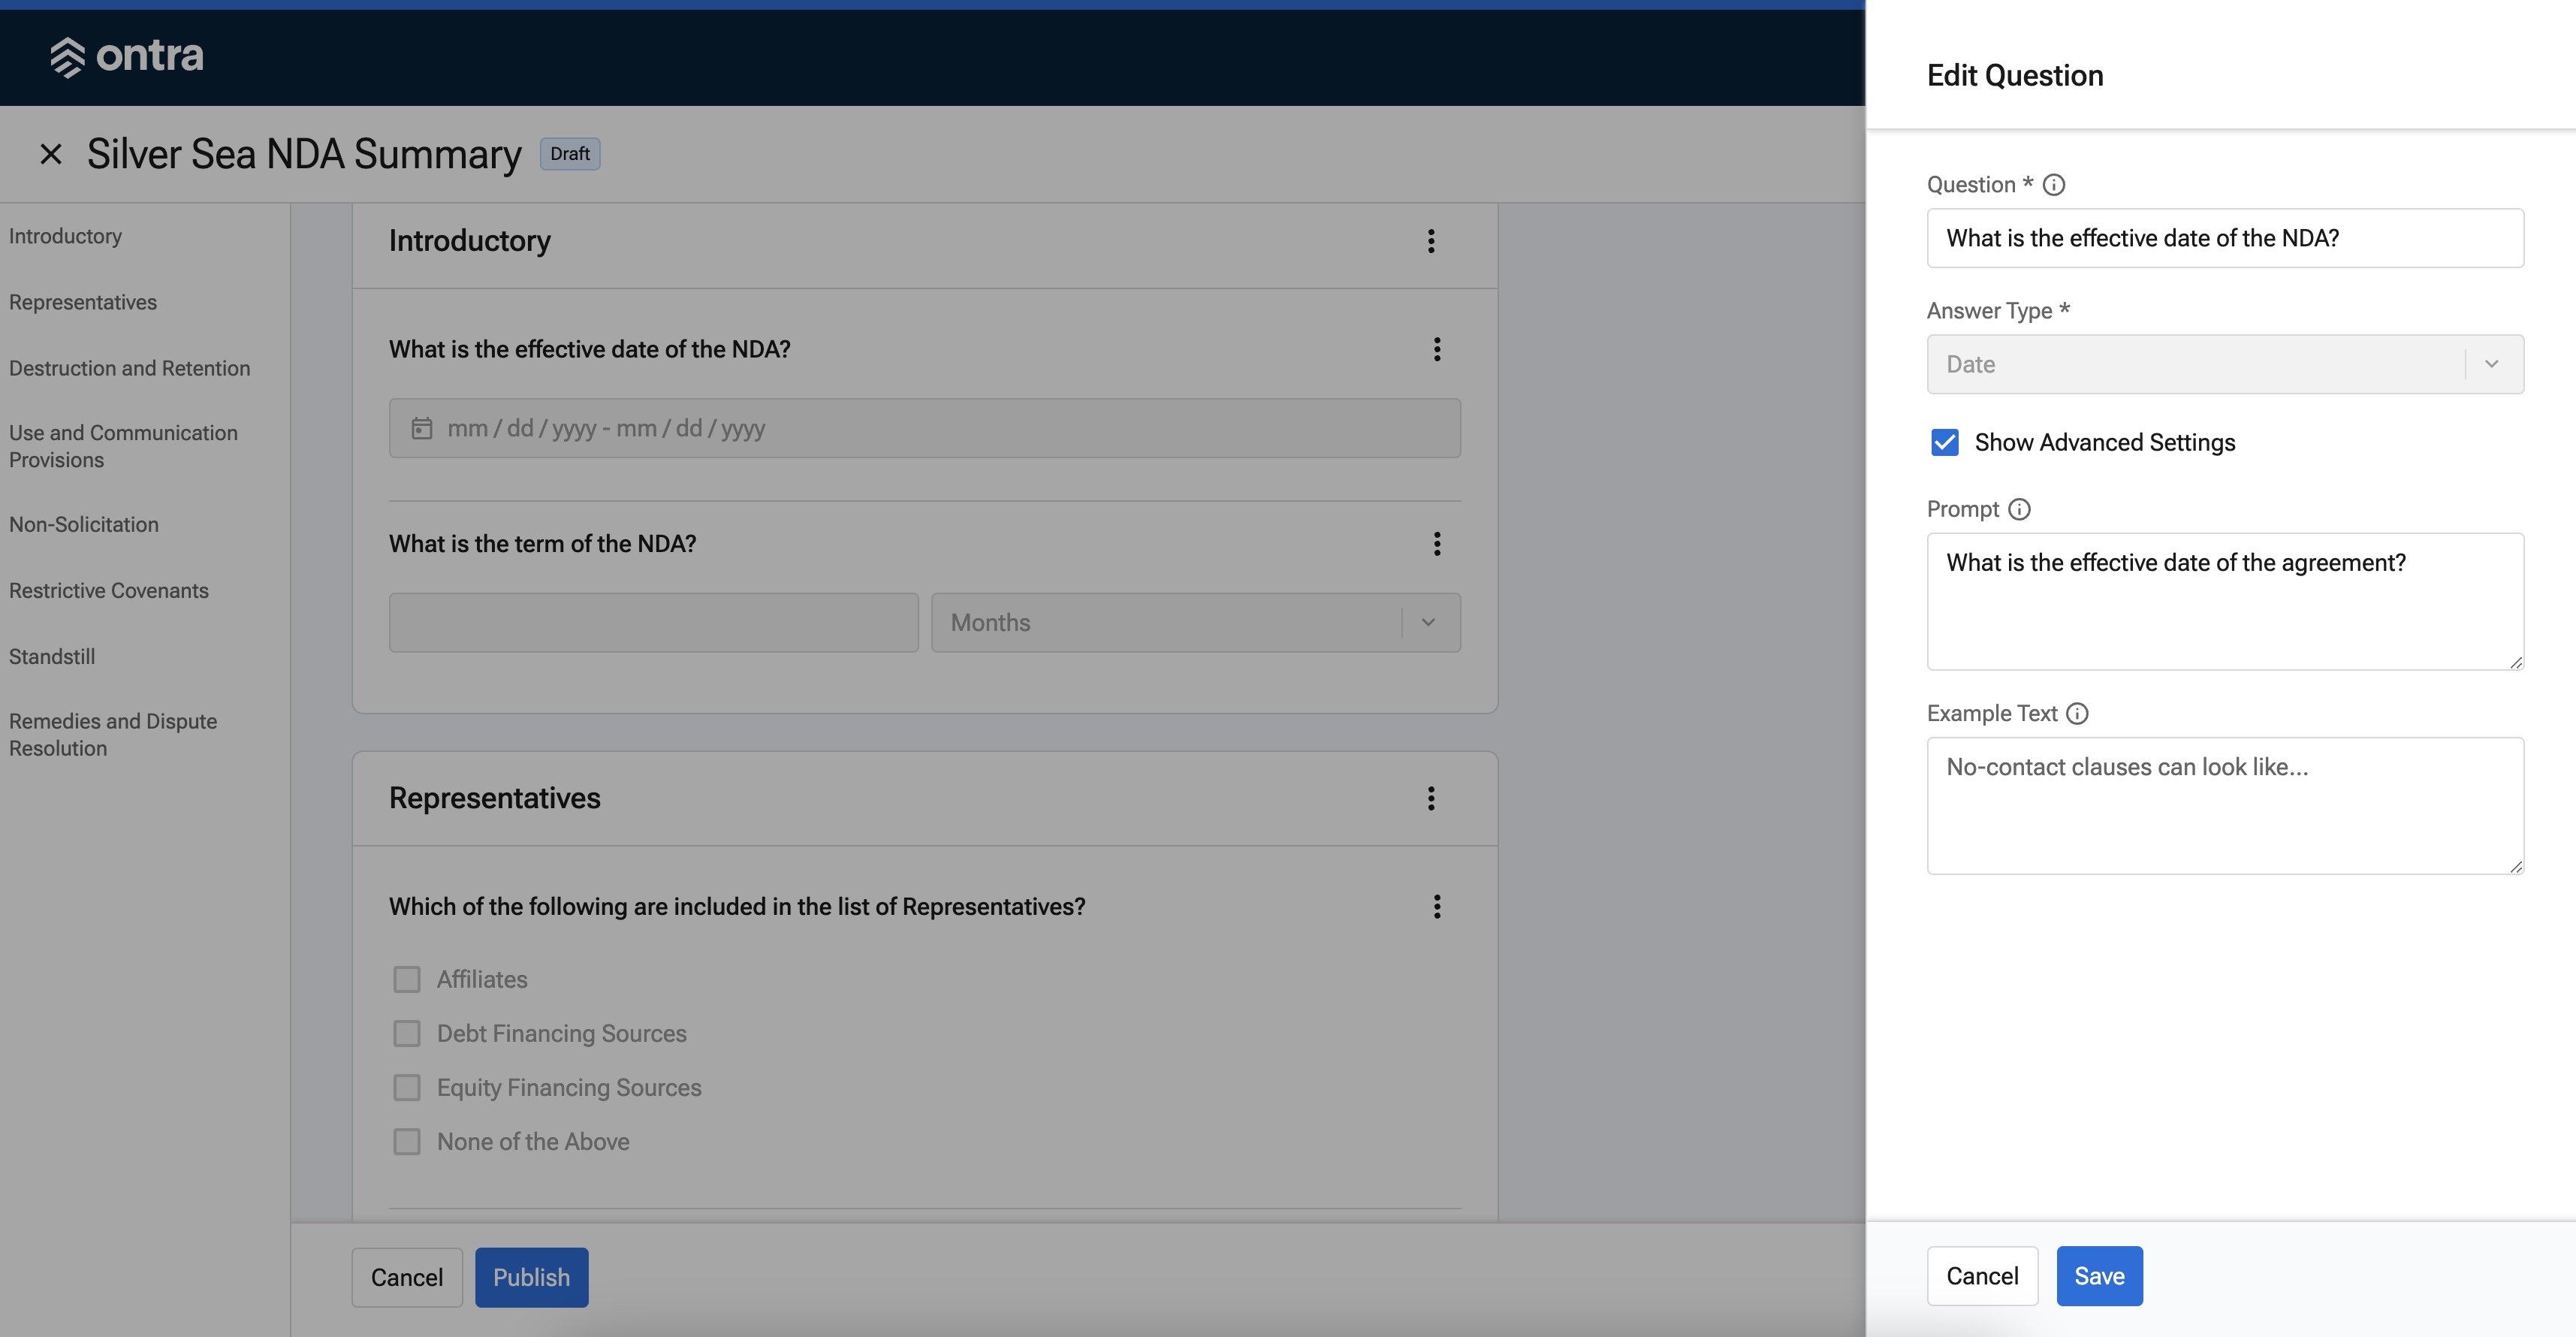Open options for the effective date question
This screenshot has width=2576, height=1337.
(1437, 349)
